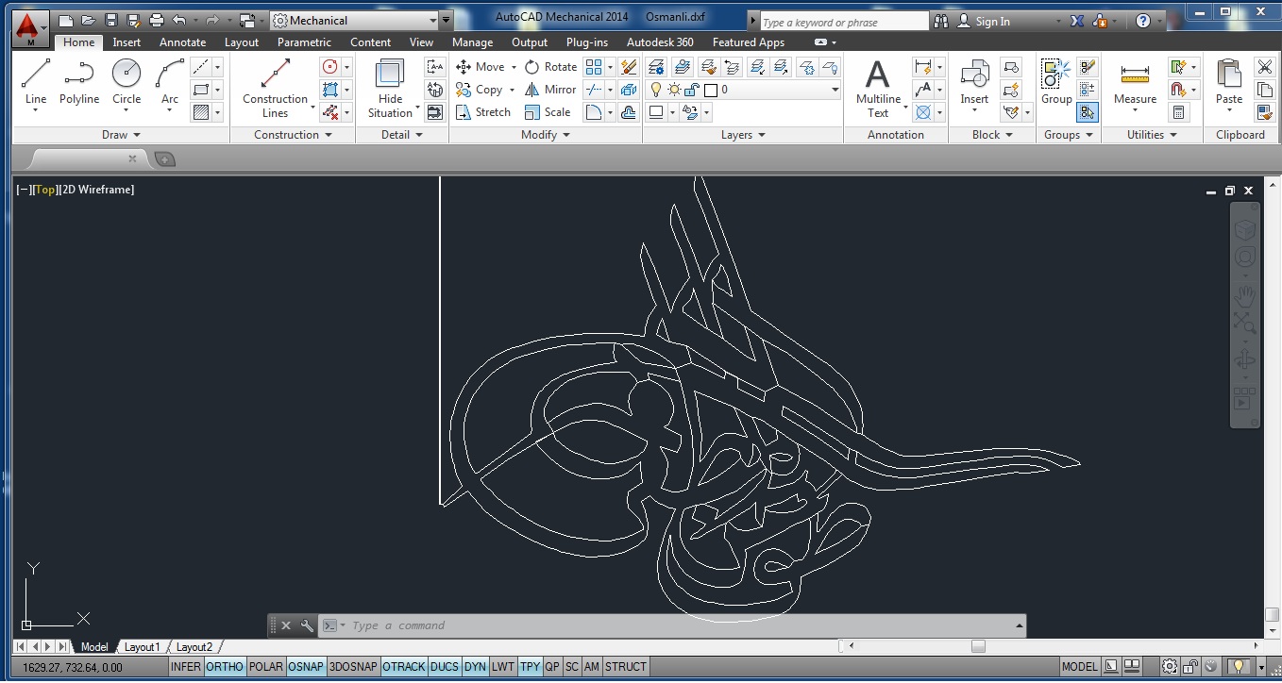Toggle POLAR tracking mode

pos(265,667)
